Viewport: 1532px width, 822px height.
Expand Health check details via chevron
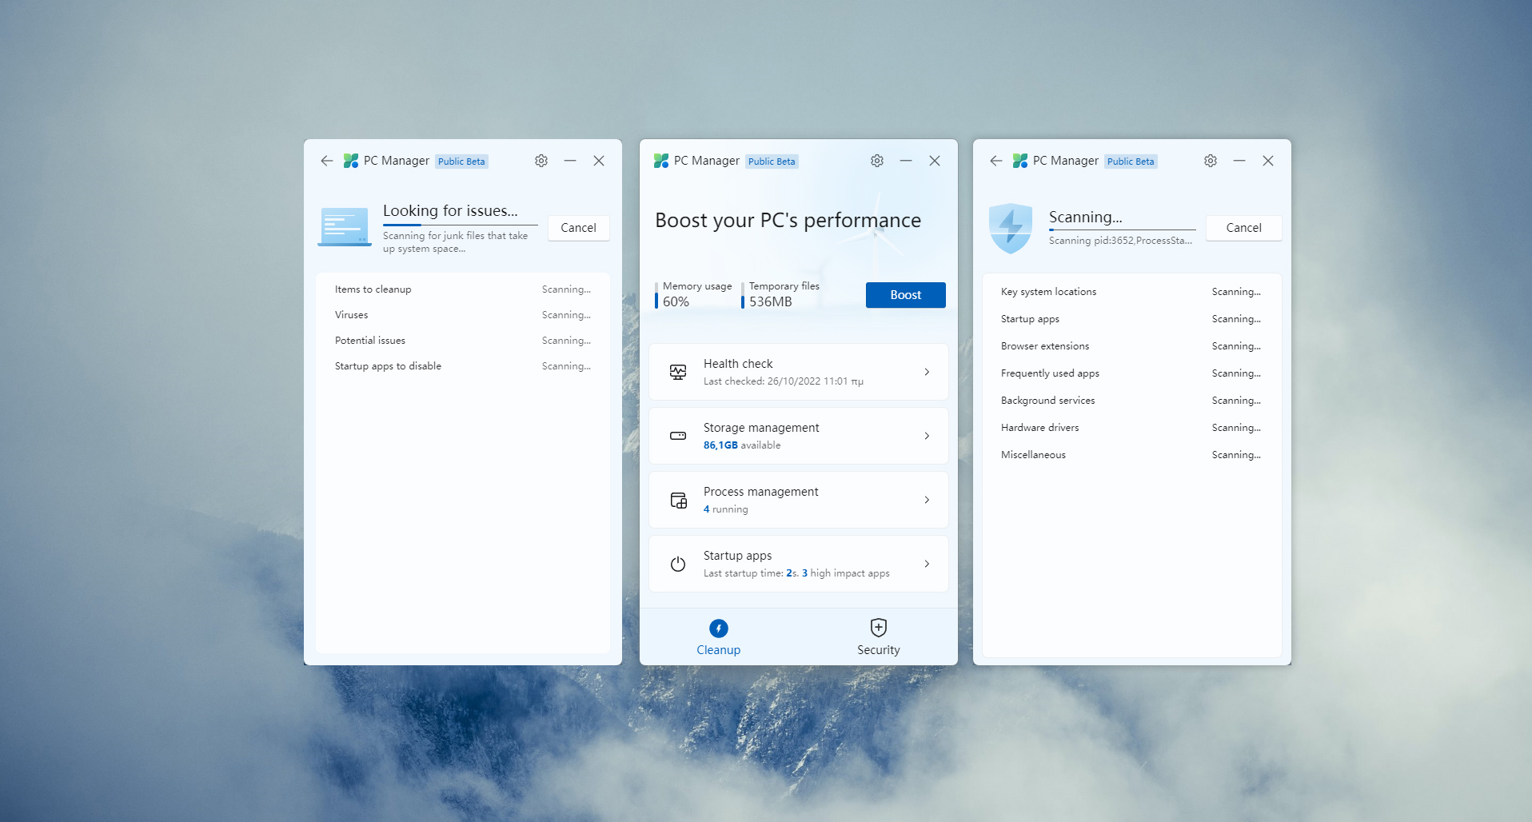927,372
